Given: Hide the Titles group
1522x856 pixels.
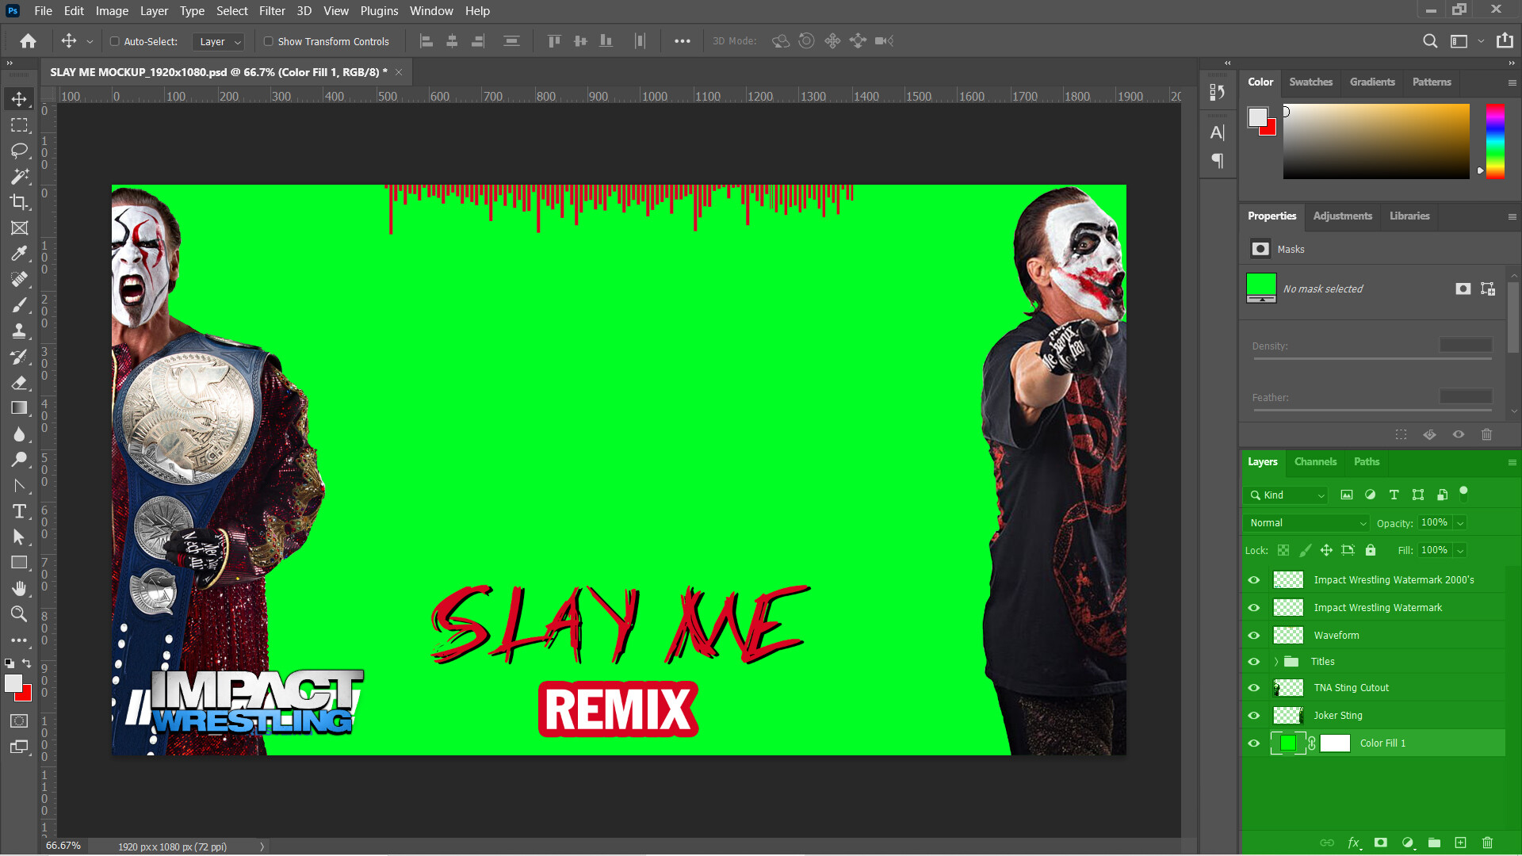Looking at the screenshot, I should click(1253, 662).
